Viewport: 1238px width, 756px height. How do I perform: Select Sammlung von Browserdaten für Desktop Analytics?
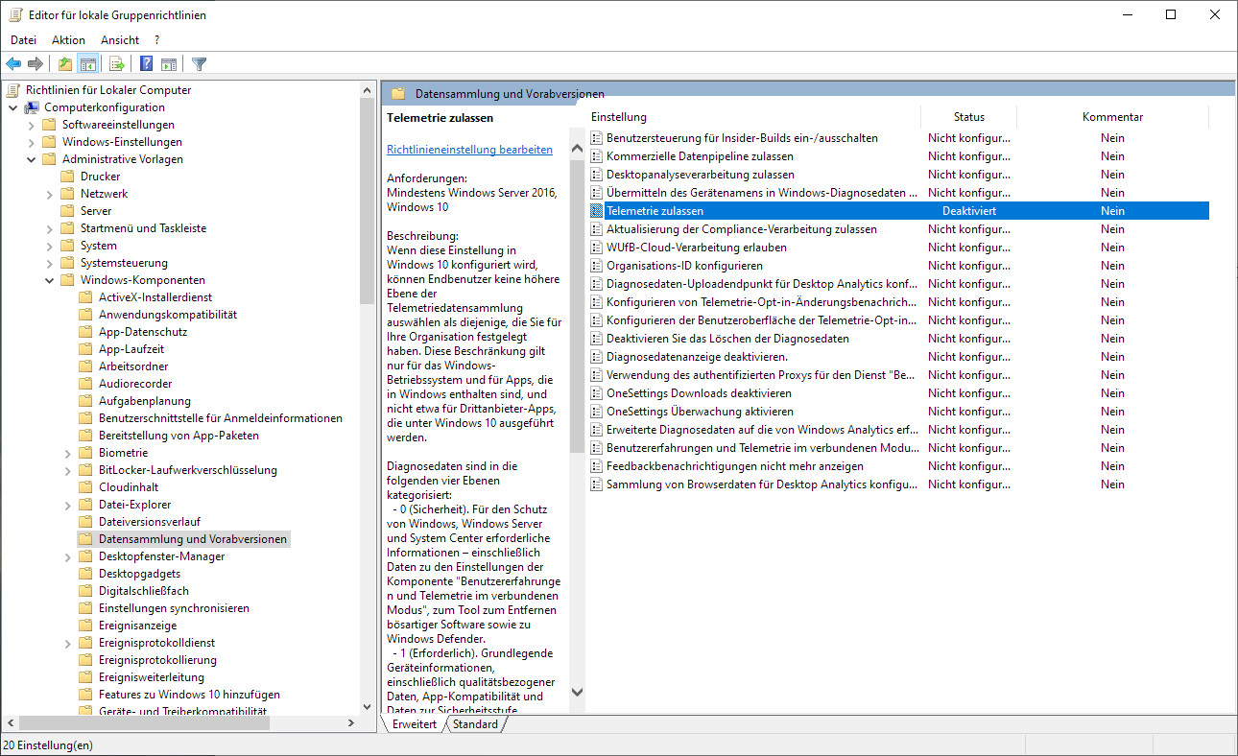point(763,484)
